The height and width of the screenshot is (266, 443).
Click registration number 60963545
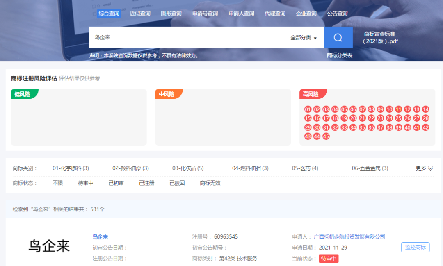pos(226,236)
